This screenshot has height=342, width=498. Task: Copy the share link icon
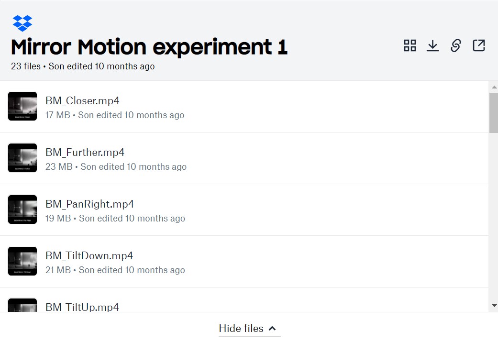(x=456, y=45)
